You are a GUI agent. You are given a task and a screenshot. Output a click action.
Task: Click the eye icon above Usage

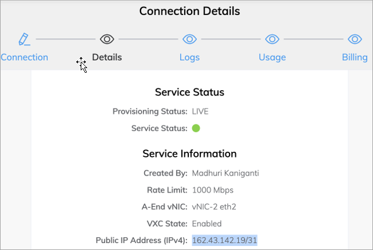tap(272, 39)
